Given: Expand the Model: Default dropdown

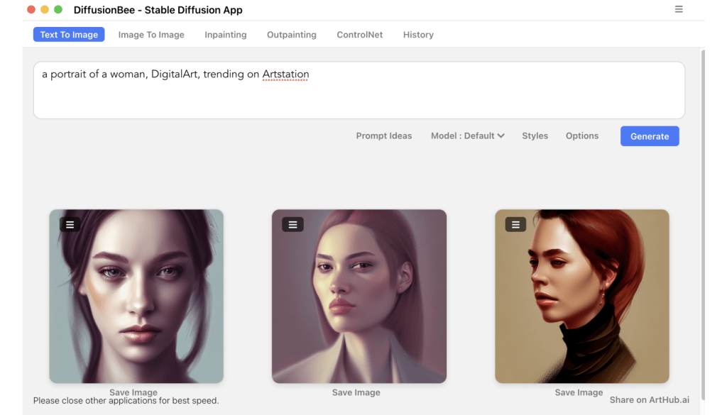Looking at the screenshot, I should click(x=467, y=135).
